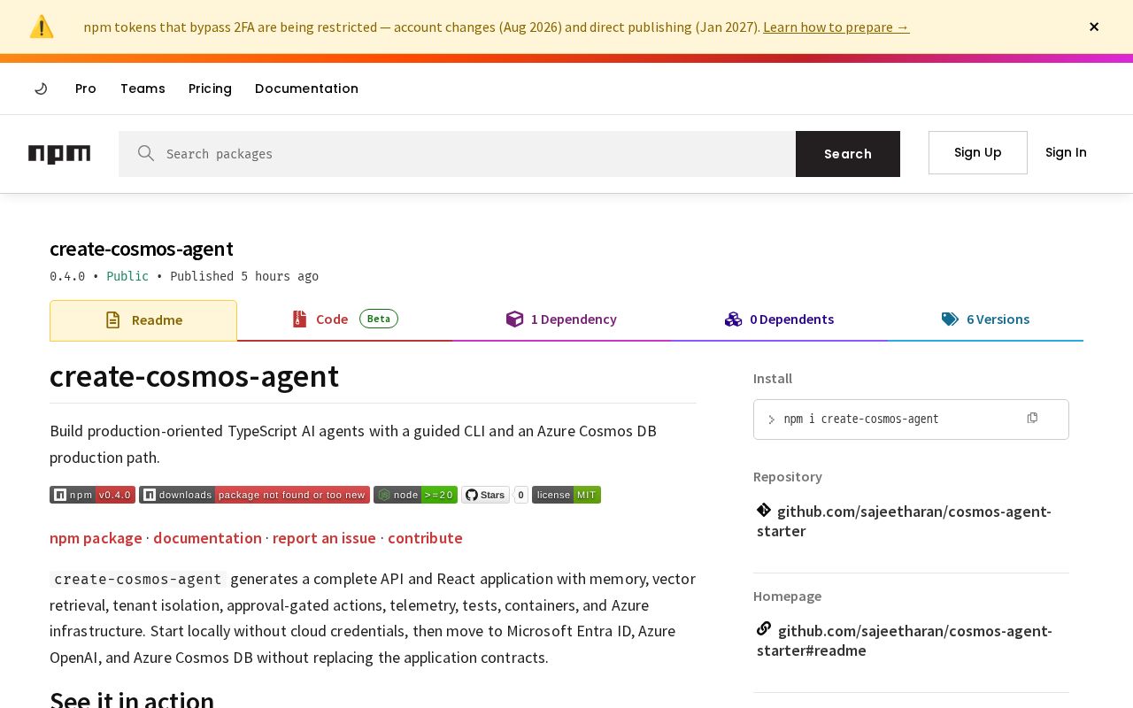Open the Pro menu item
Screen dimensions: 1133x708
coord(86,88)
